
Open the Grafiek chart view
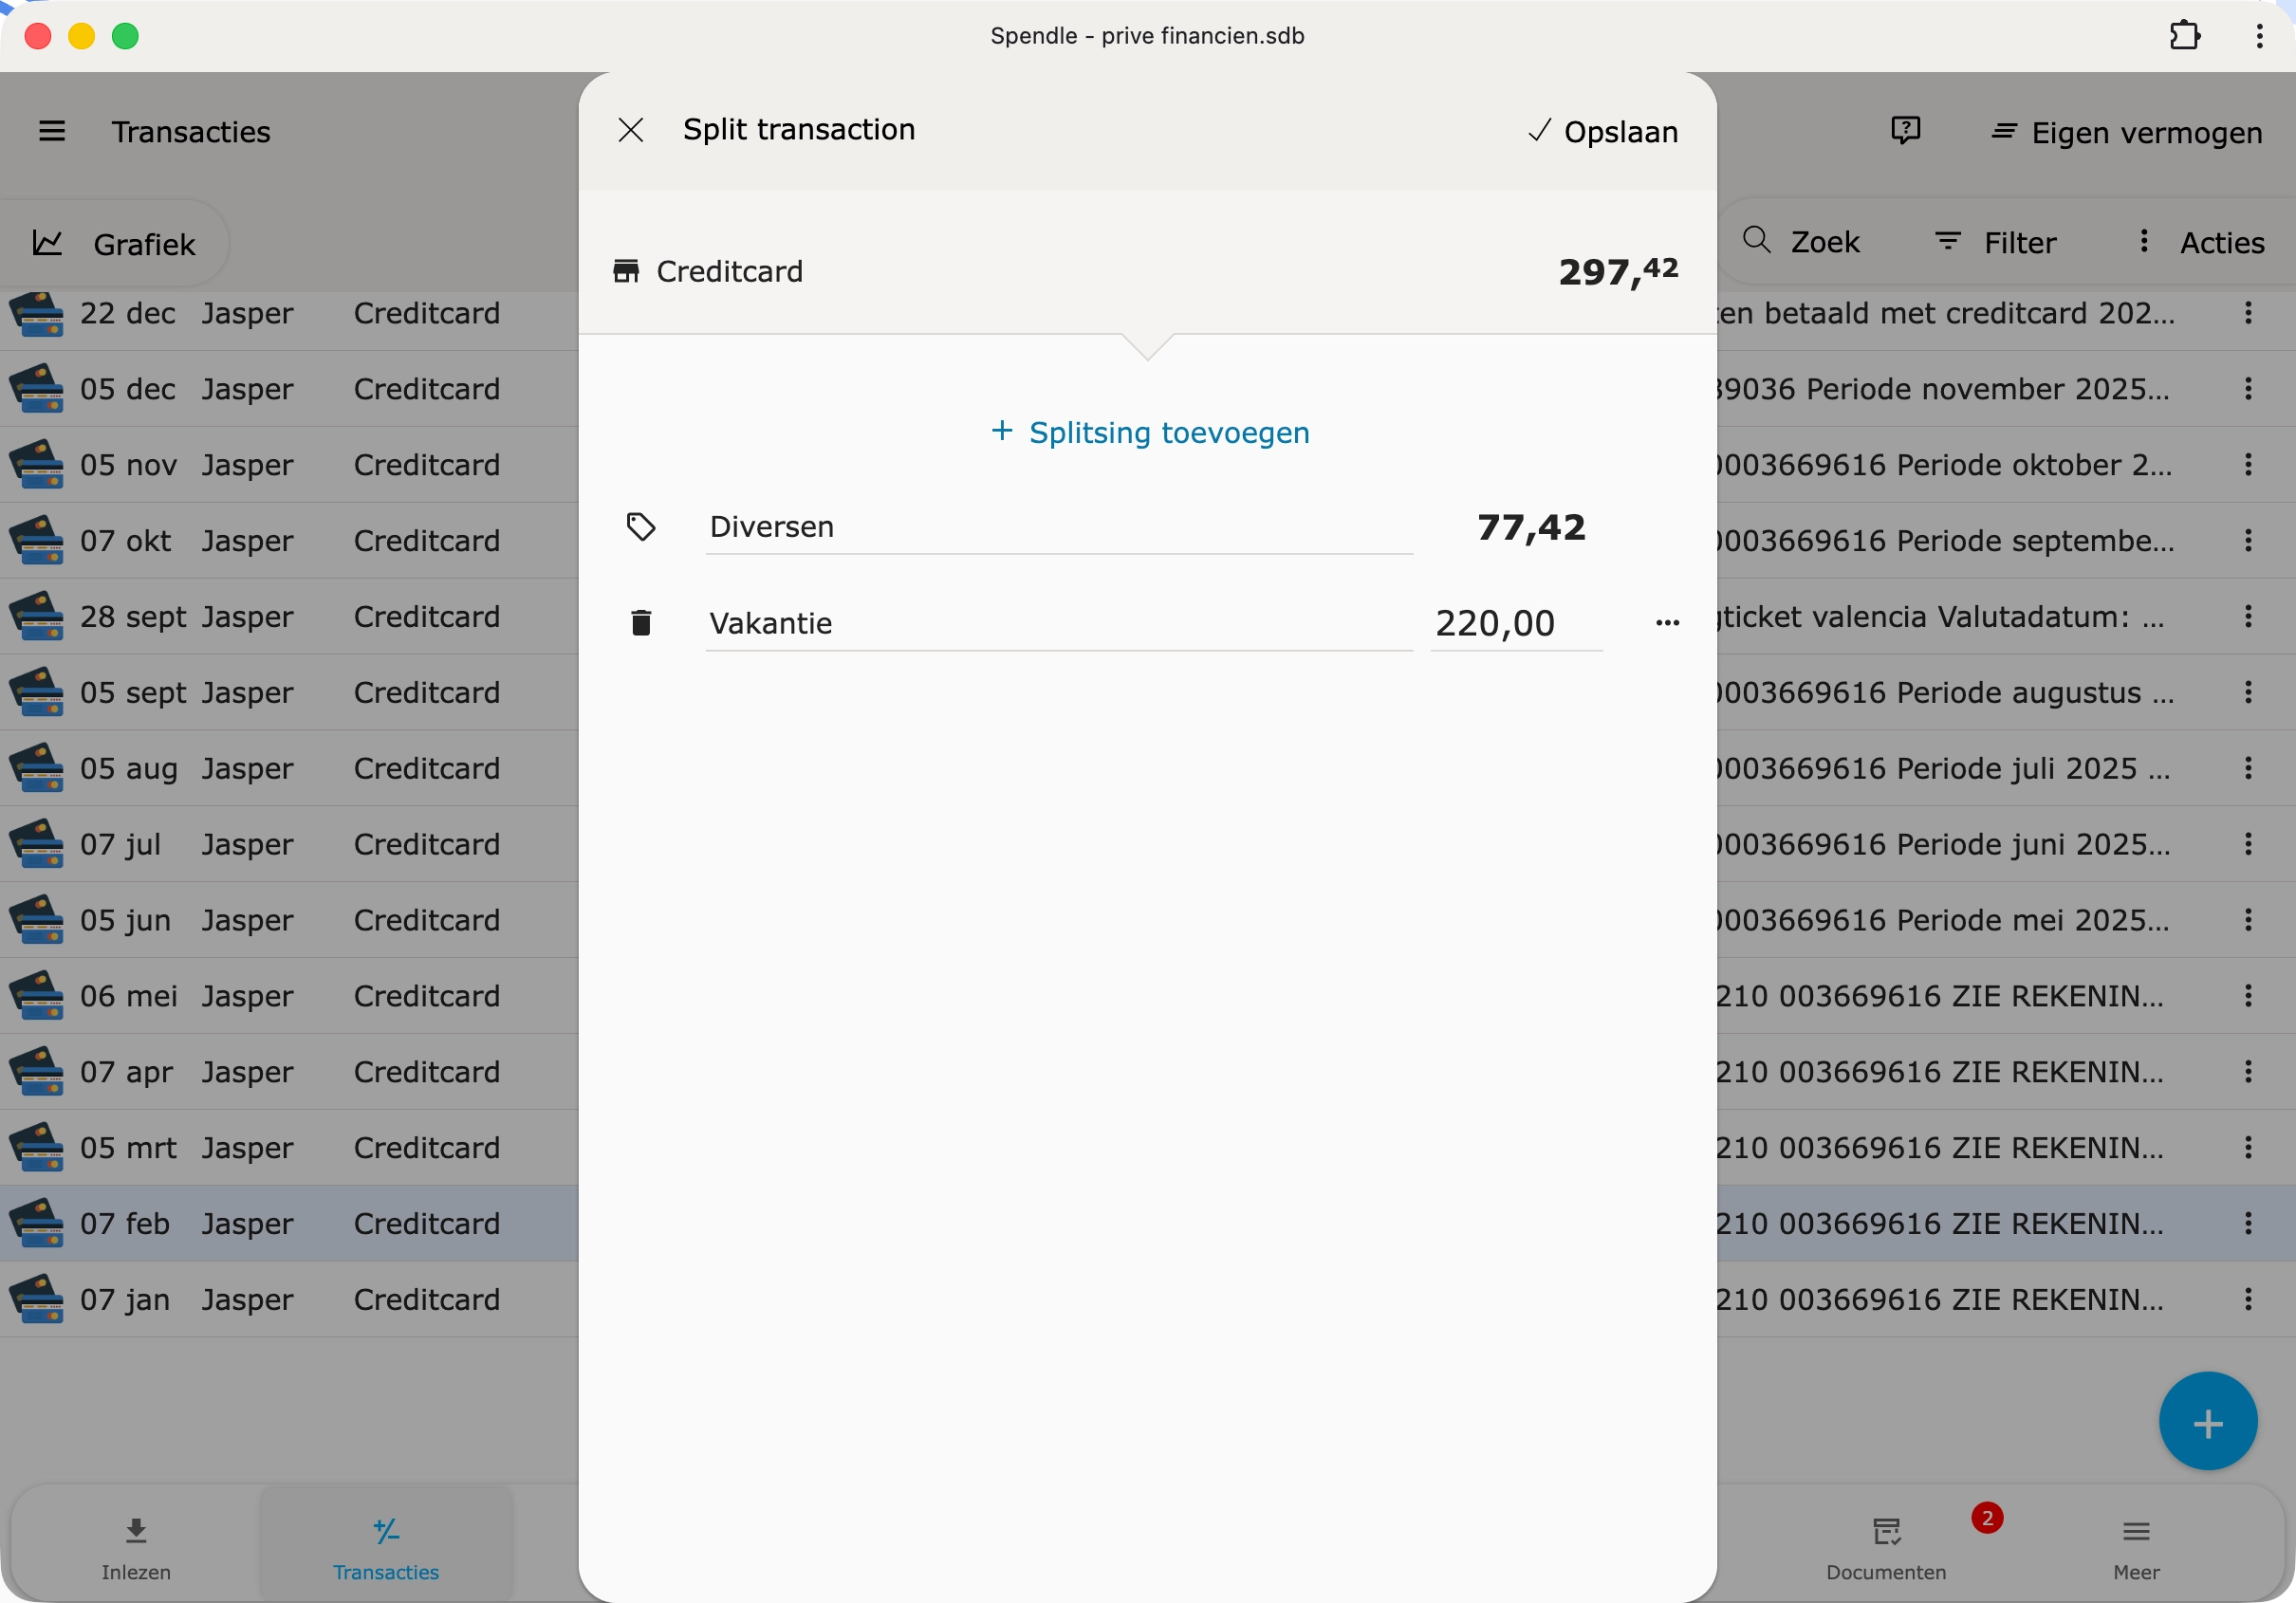point(115,244)
